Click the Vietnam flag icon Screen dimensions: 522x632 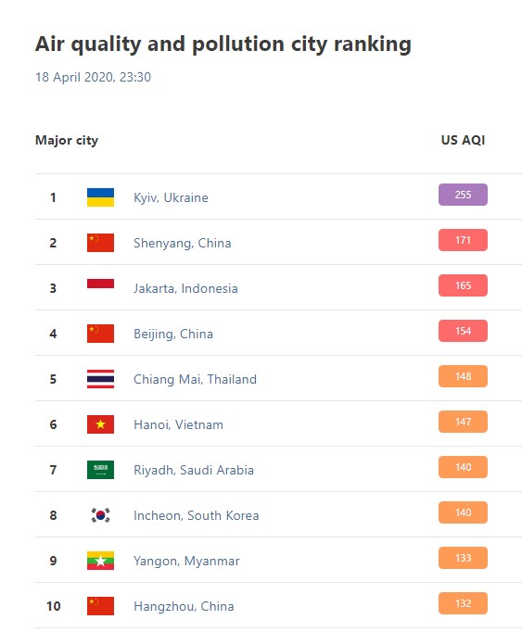pos(100,424)
